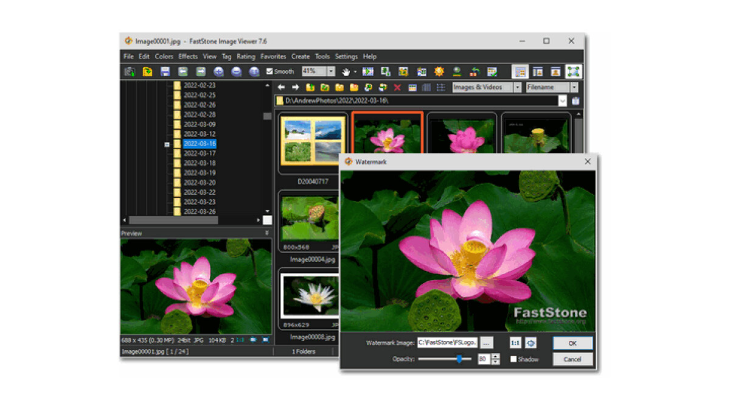Image resolution: width=730 pixels, height=411 pixels.
Task: Click the browser Forward arrow
Action: (x=296, y=88)
